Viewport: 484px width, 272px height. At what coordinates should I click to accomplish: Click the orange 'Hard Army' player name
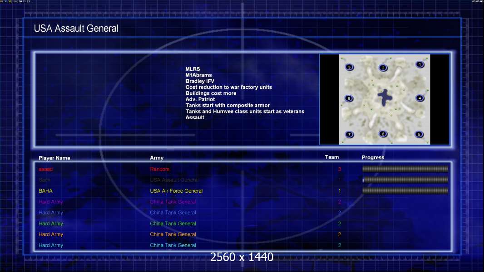50,234
